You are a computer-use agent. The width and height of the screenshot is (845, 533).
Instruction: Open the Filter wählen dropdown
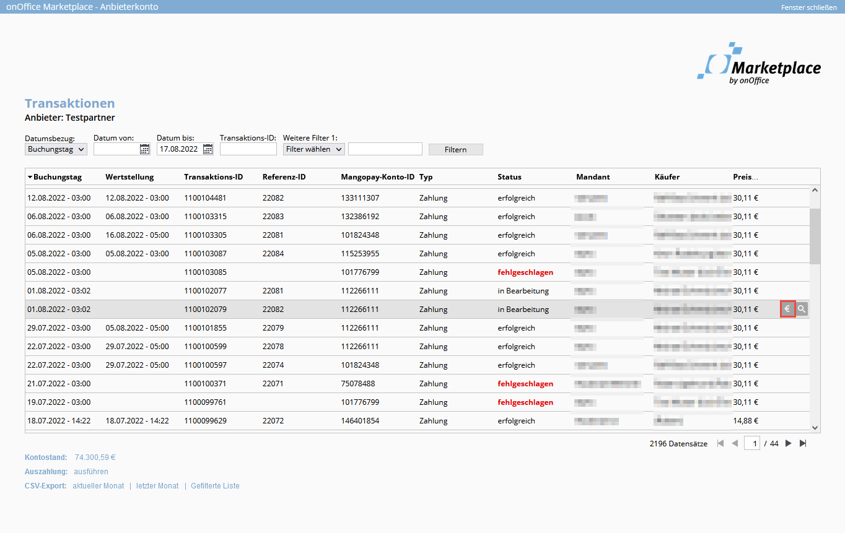[x=313, y=149]
